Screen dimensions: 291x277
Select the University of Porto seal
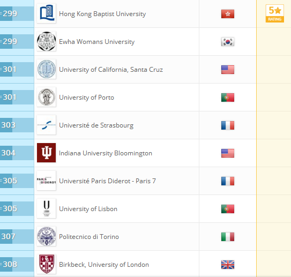(x=47, y=97)
